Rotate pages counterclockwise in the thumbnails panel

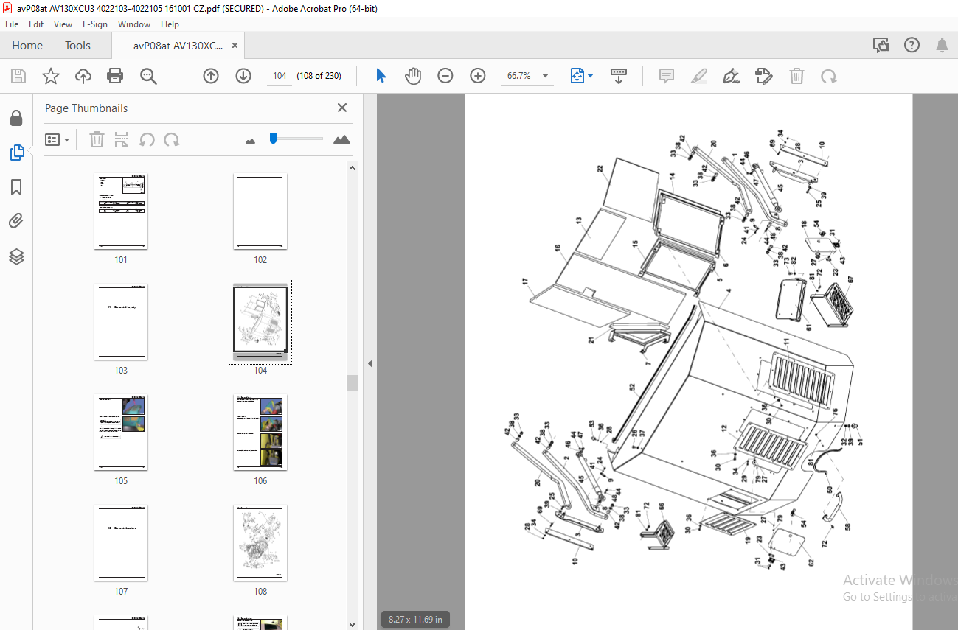[147, 139]
